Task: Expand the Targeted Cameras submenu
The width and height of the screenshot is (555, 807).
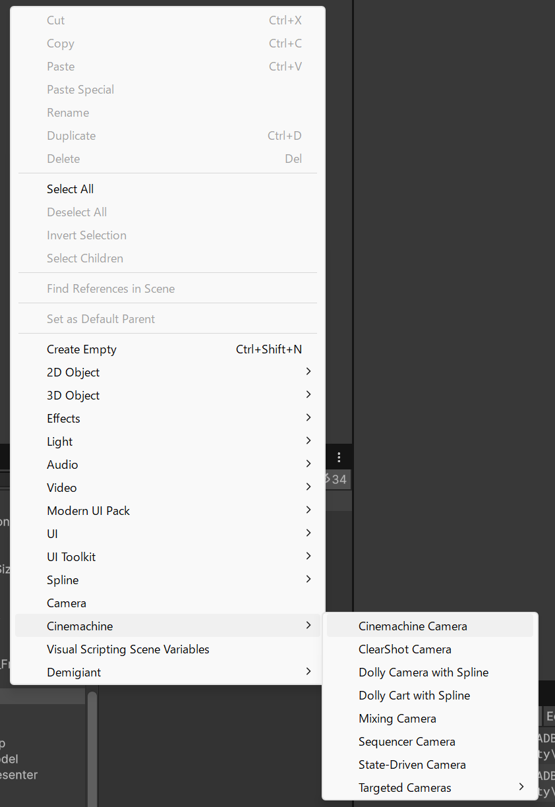Action: pos(405,788)
